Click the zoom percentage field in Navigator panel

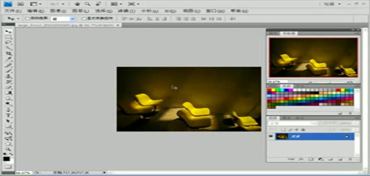pos(274,82)
